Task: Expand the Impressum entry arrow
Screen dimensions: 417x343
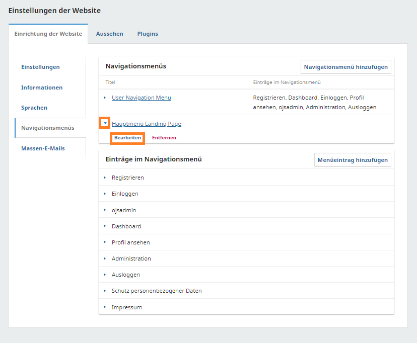Action: coord(105,307)
